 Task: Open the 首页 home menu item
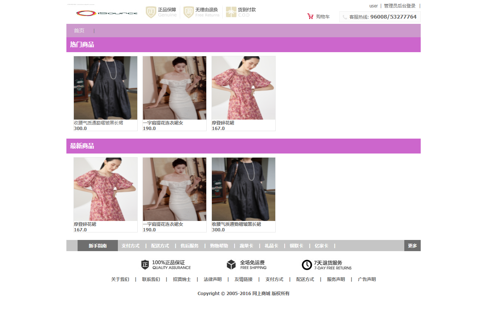tap(79, 31)
